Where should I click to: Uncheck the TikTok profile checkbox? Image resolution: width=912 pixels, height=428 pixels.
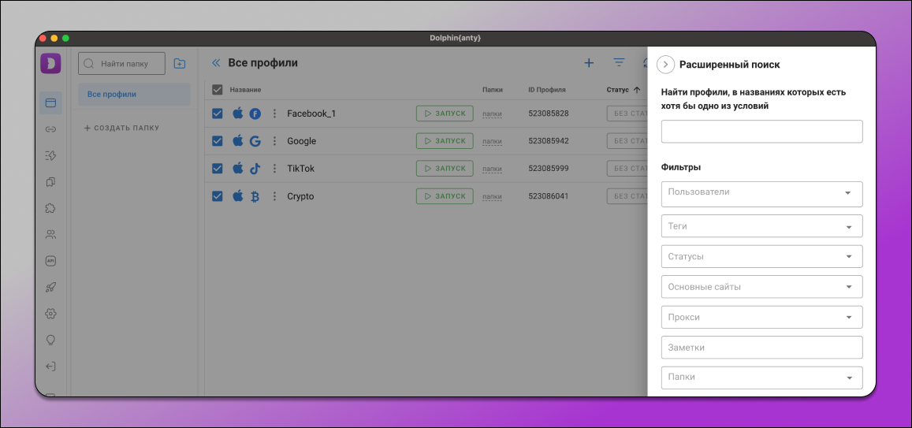(x=218, y=169)
